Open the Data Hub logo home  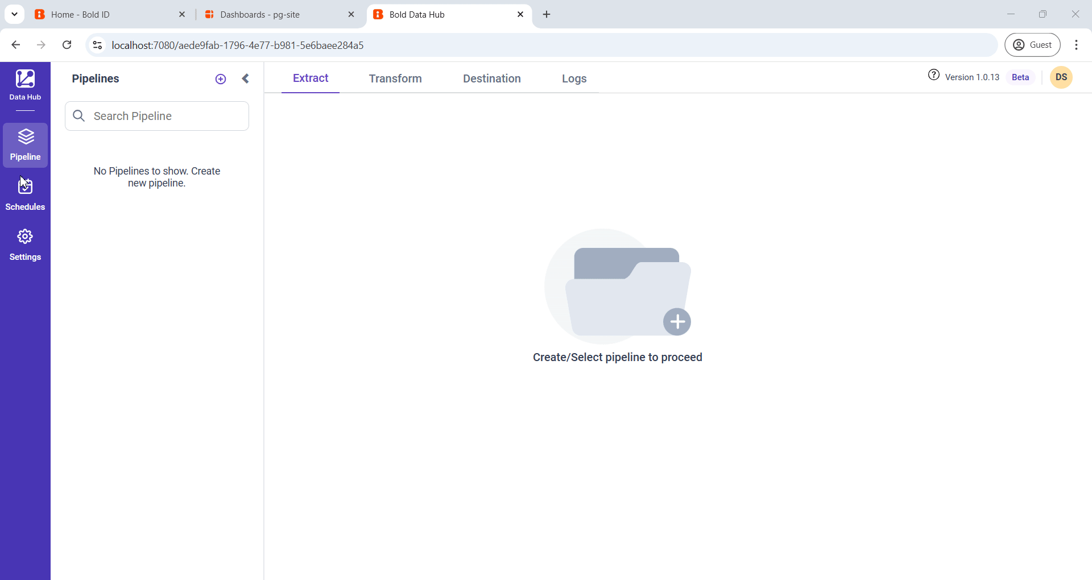coord(25,85)
